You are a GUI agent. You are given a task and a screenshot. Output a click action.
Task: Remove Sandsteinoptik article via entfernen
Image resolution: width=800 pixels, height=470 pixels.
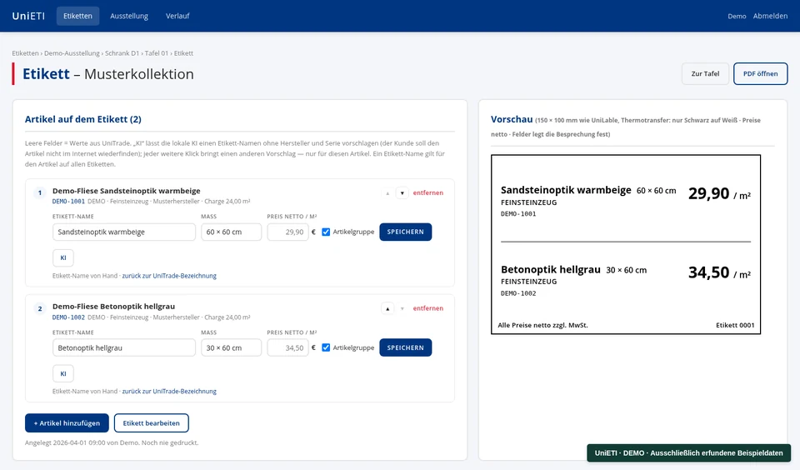[x=428, y=192]
